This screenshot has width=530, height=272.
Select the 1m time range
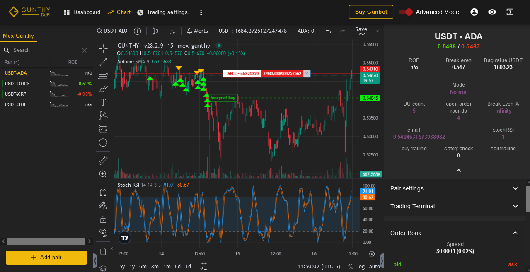(167, 267)
